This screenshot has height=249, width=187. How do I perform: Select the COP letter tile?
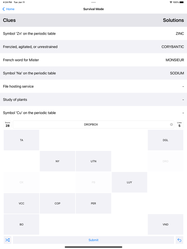point(57,203)
